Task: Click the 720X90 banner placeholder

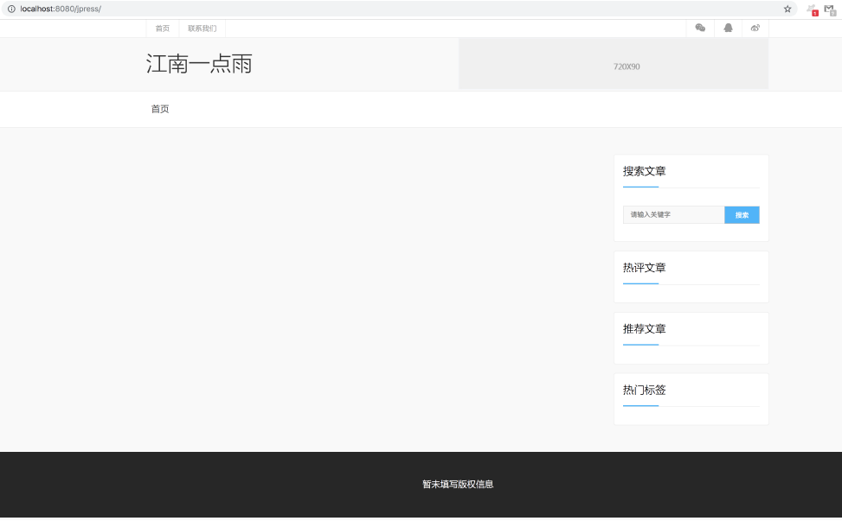Action: point(626,65)
